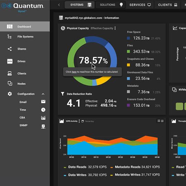Select Physical Capacity view
The width and height of the screenshot is (186, 186).
point(78,28)
